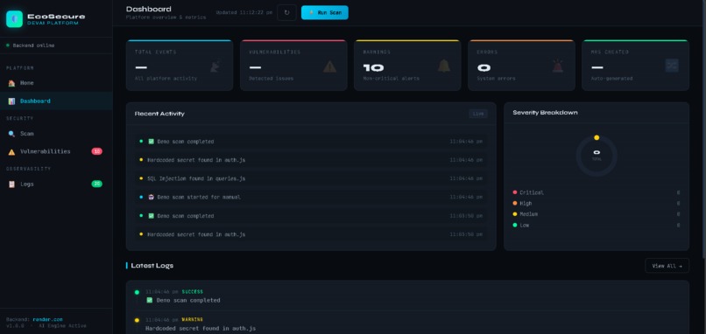Click the Latest Logs heading
This screenshot has height=334, width=706.
point(152,266)
